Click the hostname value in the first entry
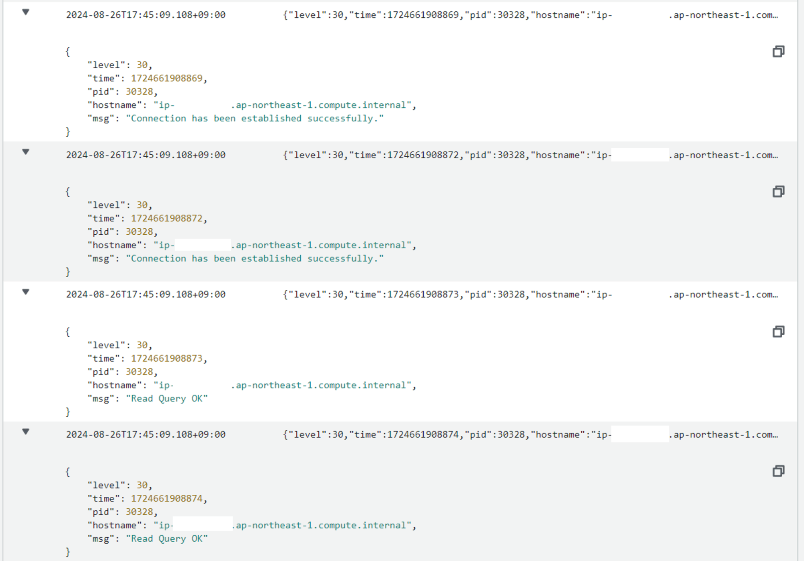The height and width of the screenshot is (561, 804). (282, 105)
